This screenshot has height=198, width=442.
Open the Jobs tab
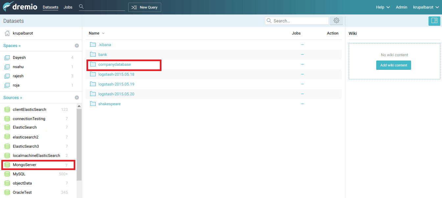pyautogui.click(x=68, y=7)
